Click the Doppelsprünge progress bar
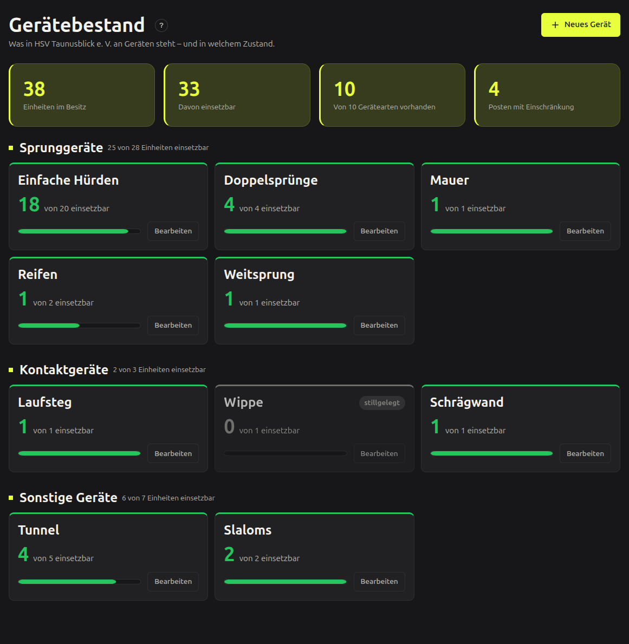Viewport: 629px width, 644px height. pos(285,231)
